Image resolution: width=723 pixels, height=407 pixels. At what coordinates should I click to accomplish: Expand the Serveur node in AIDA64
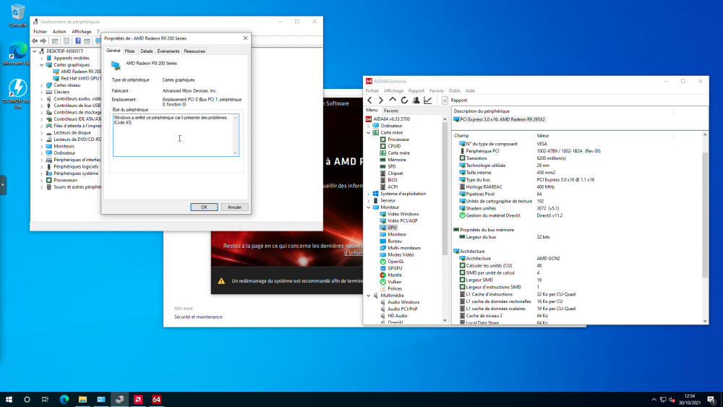tap(369, 200)
